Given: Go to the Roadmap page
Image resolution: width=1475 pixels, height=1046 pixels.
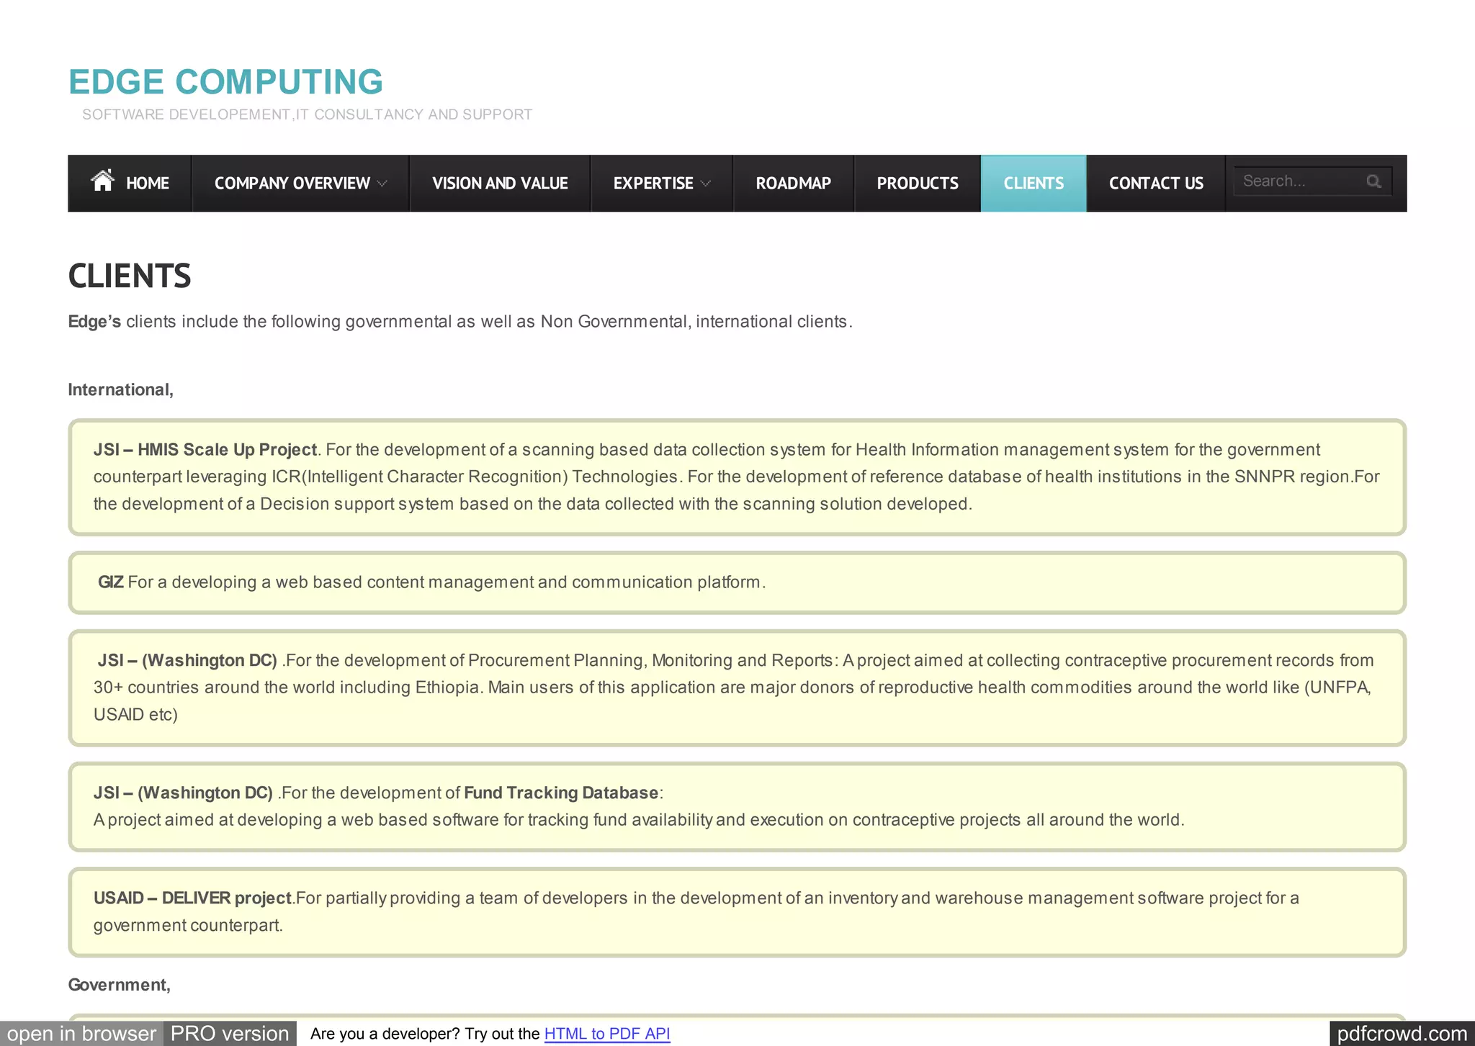Looking at the screenshot, I should click(793, 184).
